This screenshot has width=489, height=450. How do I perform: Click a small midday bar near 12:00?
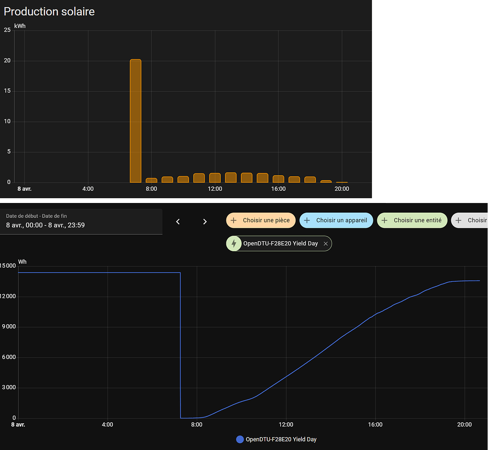(x=214, y=177)
